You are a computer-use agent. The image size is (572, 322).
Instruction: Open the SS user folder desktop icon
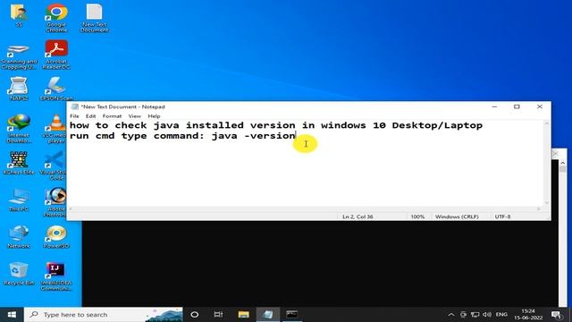click(x=19, y=15)
